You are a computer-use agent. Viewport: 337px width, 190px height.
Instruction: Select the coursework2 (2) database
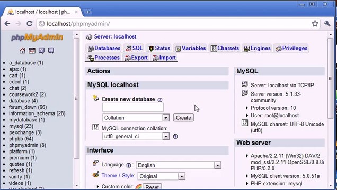(x=28, y=94)
